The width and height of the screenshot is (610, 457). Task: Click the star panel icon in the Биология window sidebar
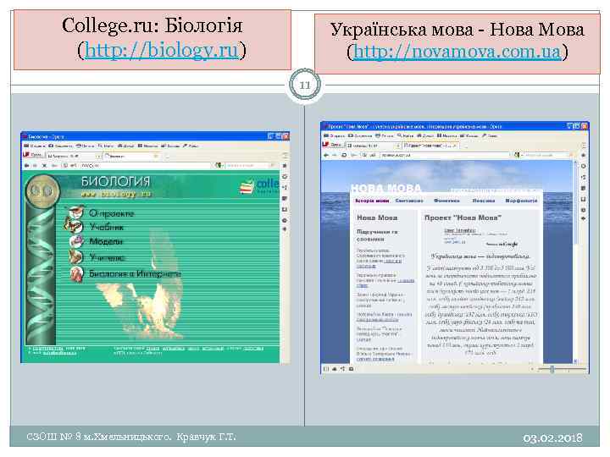pos(285,166)
